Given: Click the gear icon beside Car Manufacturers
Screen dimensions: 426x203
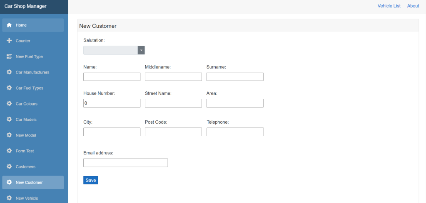Looking at the screenshot, I should [9, 72].
